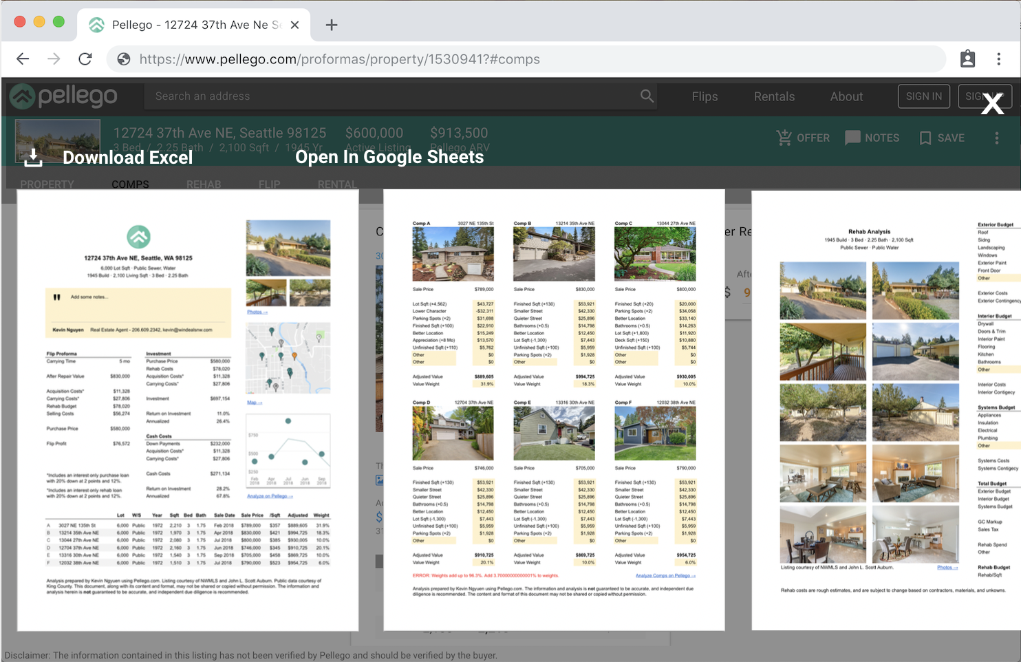The image size is (1021, 662).
Task: Click the Download Excel icon
Action: pos(33,158)
